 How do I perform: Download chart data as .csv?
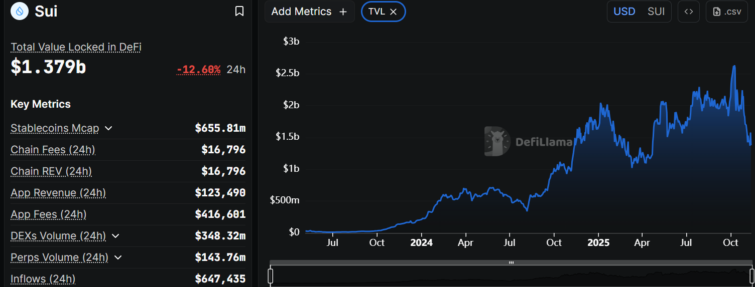click(x=727, y=12)
